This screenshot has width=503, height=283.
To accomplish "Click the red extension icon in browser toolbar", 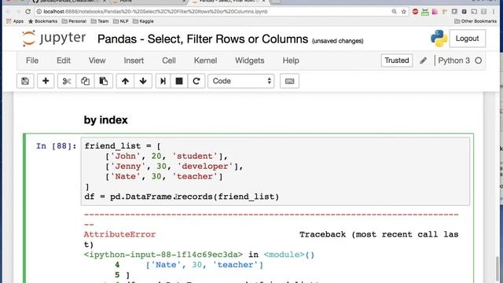I will pos(415,12).
